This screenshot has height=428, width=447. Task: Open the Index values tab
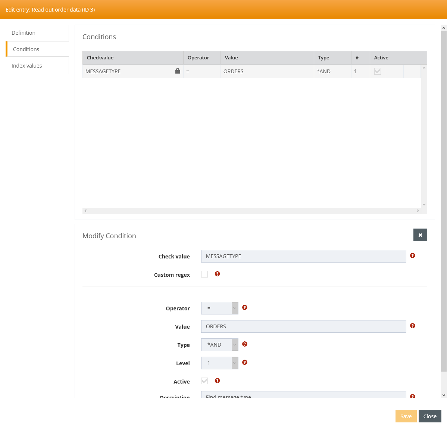coord(27,66)
